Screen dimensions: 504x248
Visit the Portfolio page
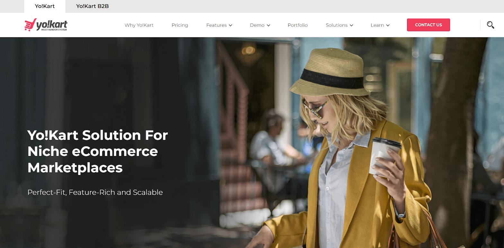[x=297, y=25]
